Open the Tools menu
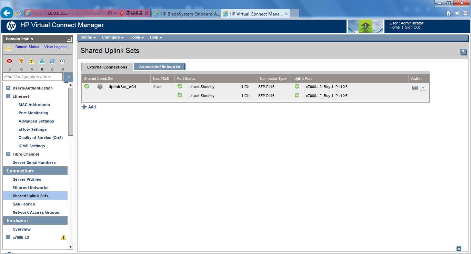The image size is (471, 254). coord(137,38)
